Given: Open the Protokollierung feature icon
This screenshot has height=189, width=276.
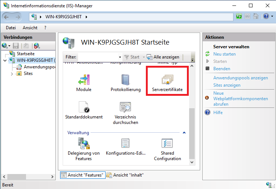Looking at the screenshot, I should pos(126,80).
